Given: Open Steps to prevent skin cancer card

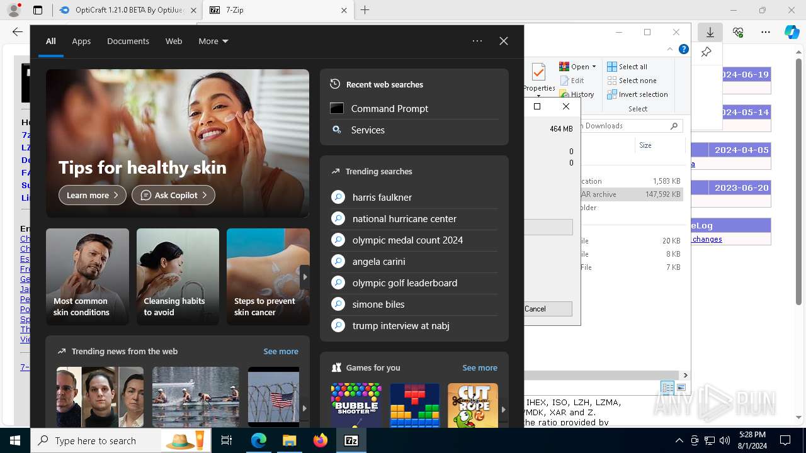Looking at the screenshot, I should pos(268,277).
